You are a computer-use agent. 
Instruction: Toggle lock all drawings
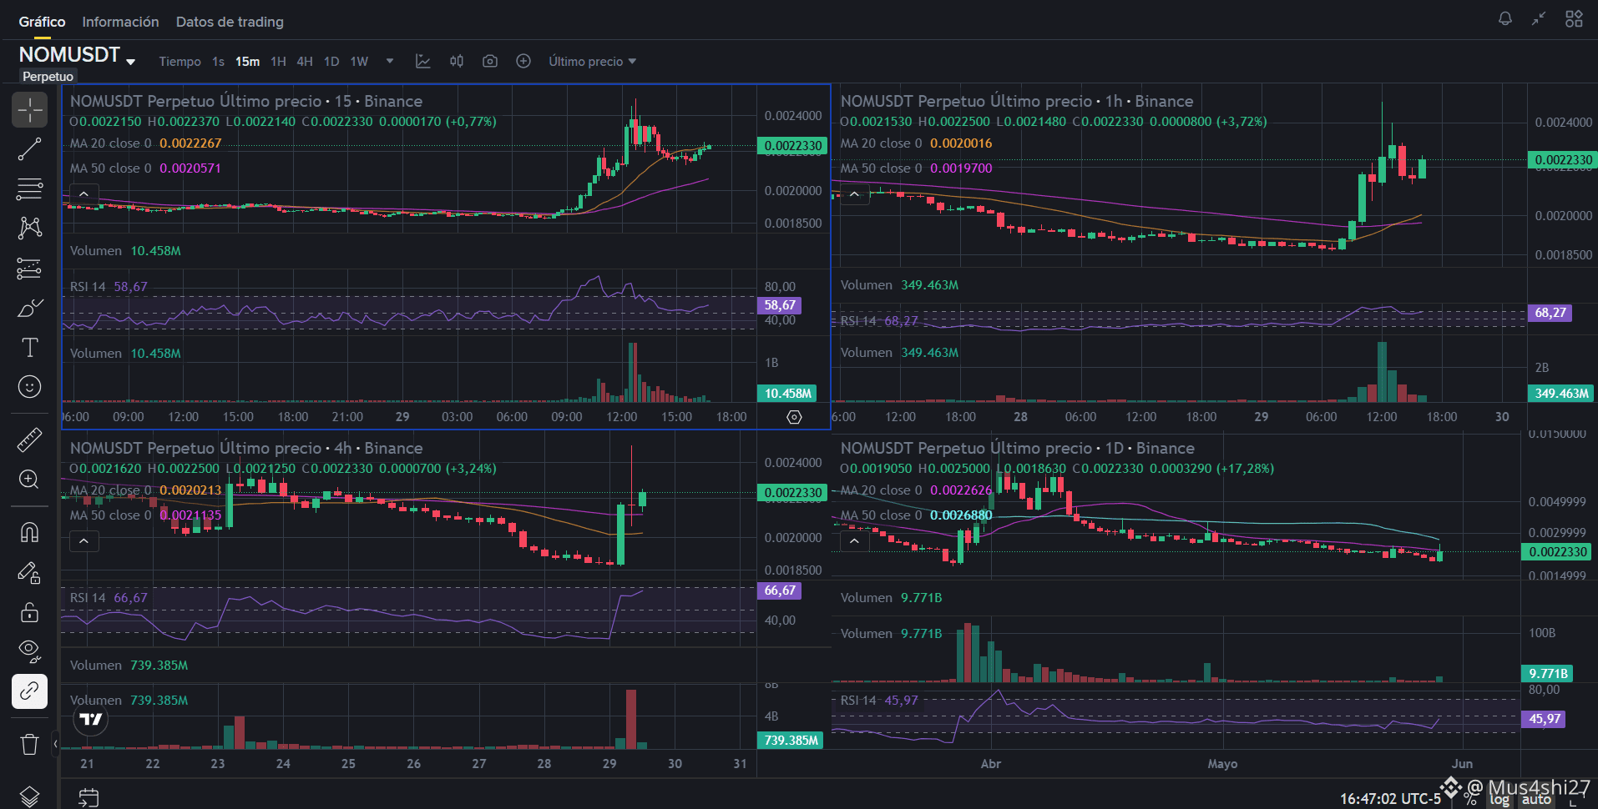[x=30, y=612]
